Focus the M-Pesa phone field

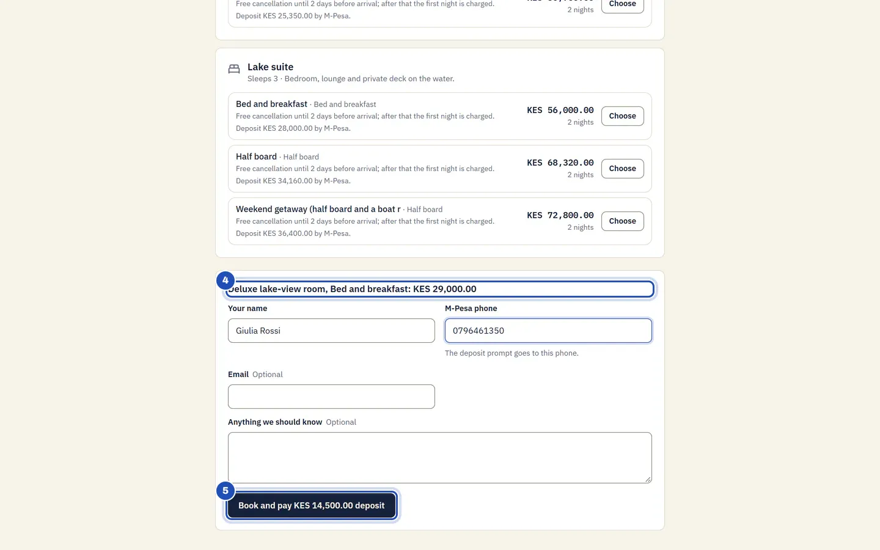tap(548, 331)
